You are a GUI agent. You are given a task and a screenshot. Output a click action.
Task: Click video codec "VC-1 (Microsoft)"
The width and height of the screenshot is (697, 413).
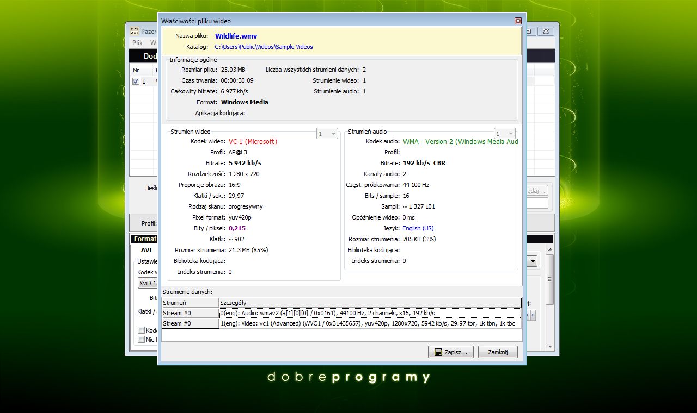pyautogui.click(x=253, y=141)
